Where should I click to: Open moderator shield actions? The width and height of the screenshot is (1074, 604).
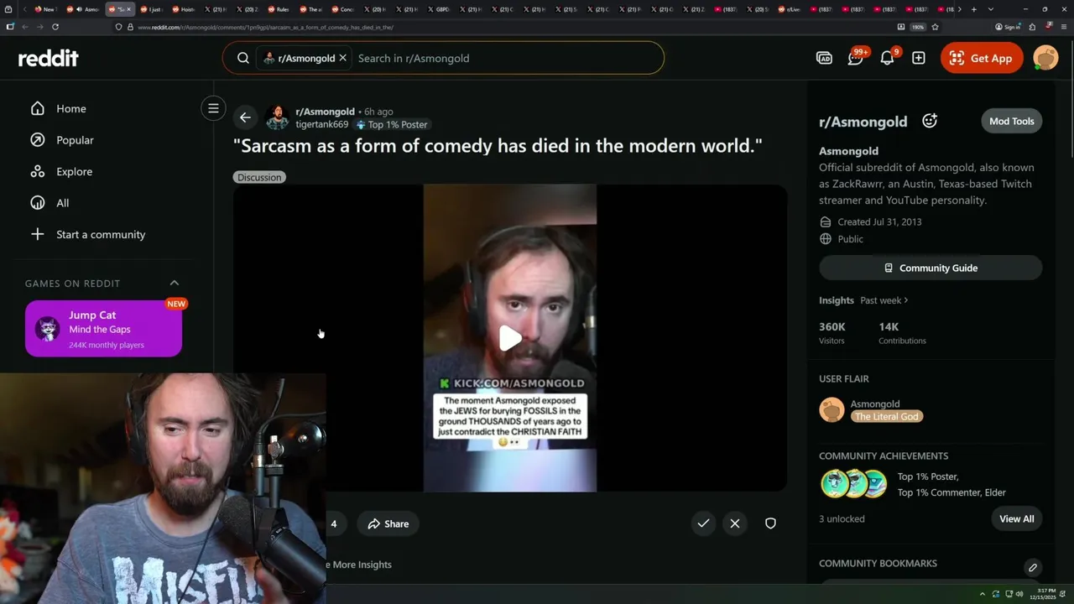pyautogui.click(x=770, y=523)
